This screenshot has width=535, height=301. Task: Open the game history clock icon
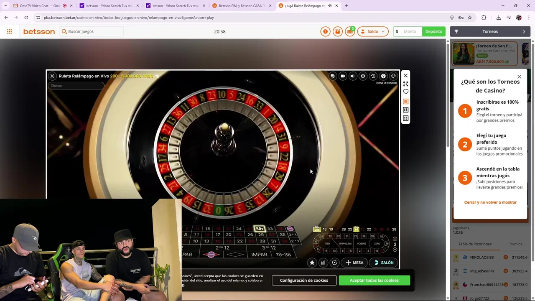373,76
